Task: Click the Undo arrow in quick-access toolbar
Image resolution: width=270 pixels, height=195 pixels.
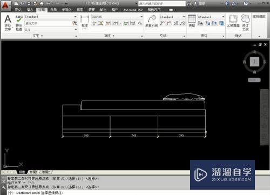Action: pyautogui.click(x=48, y=3)
